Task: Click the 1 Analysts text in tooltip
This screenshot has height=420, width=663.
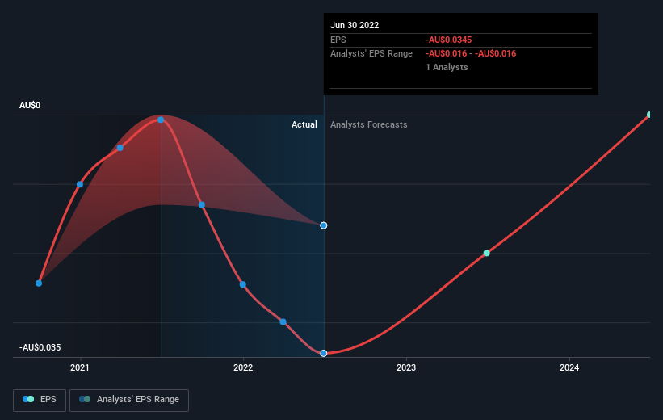Action: pos(447,67)
